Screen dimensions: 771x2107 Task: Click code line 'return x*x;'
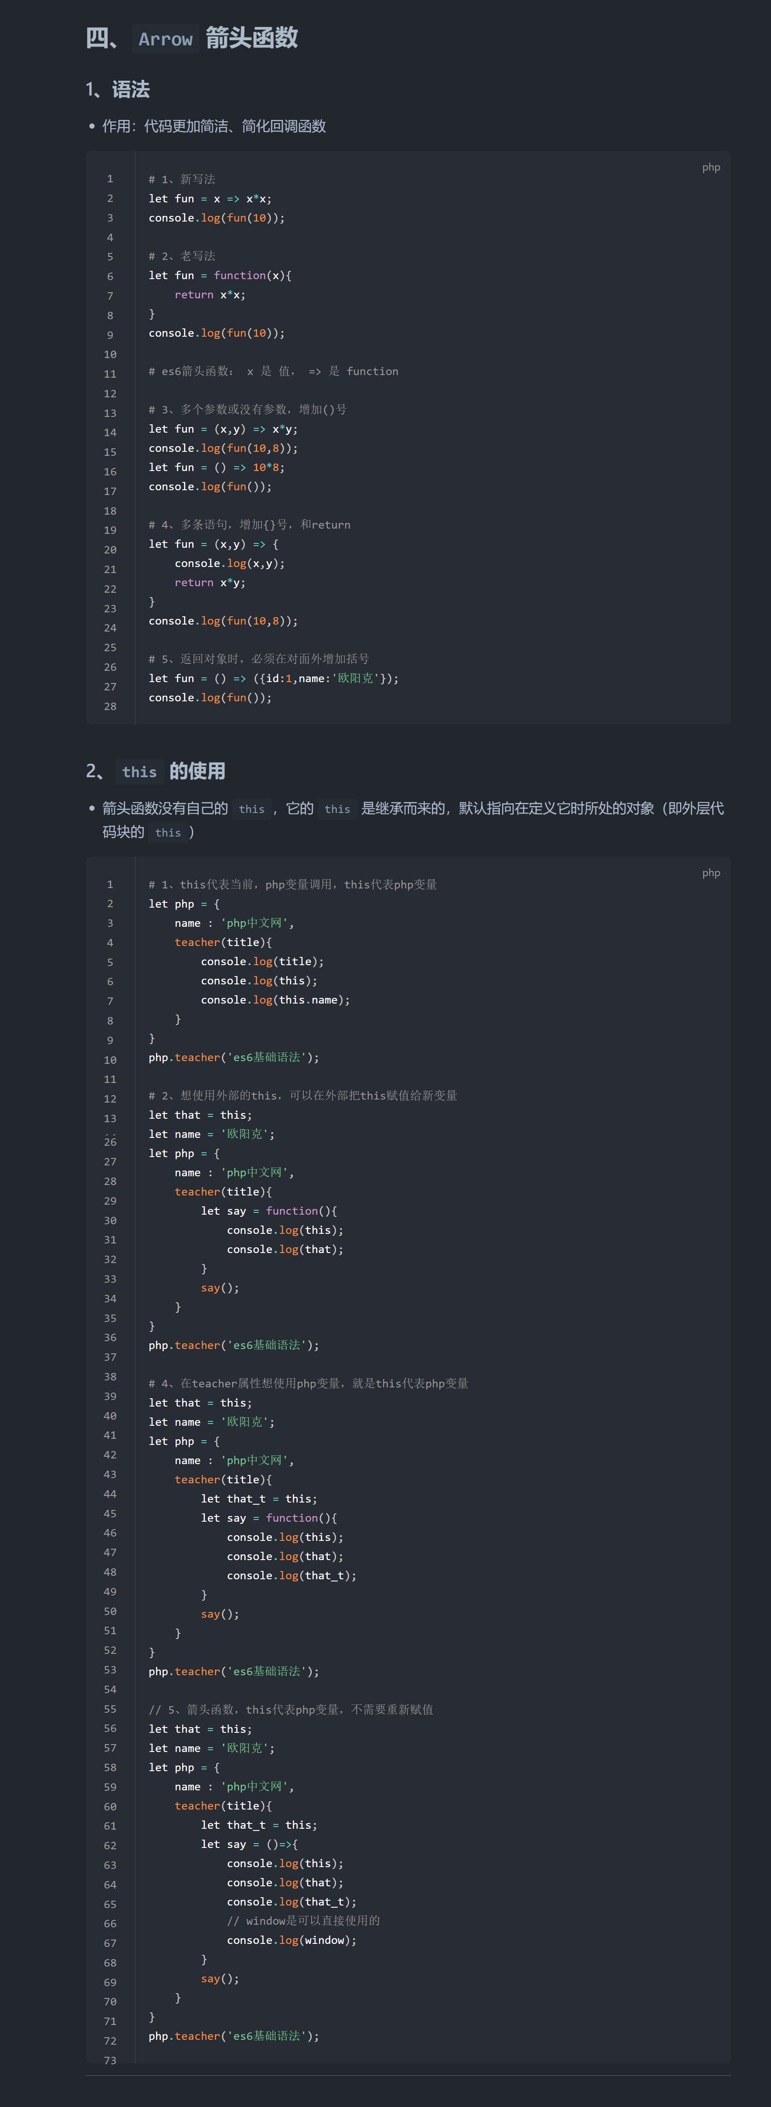(210, 294)
